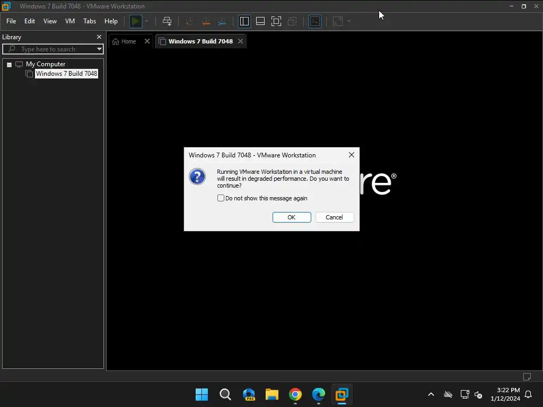Screen dimensions: 543x407
Task: Check Do not show this message again
Action: pyautogui.click(x=221, y=198)
